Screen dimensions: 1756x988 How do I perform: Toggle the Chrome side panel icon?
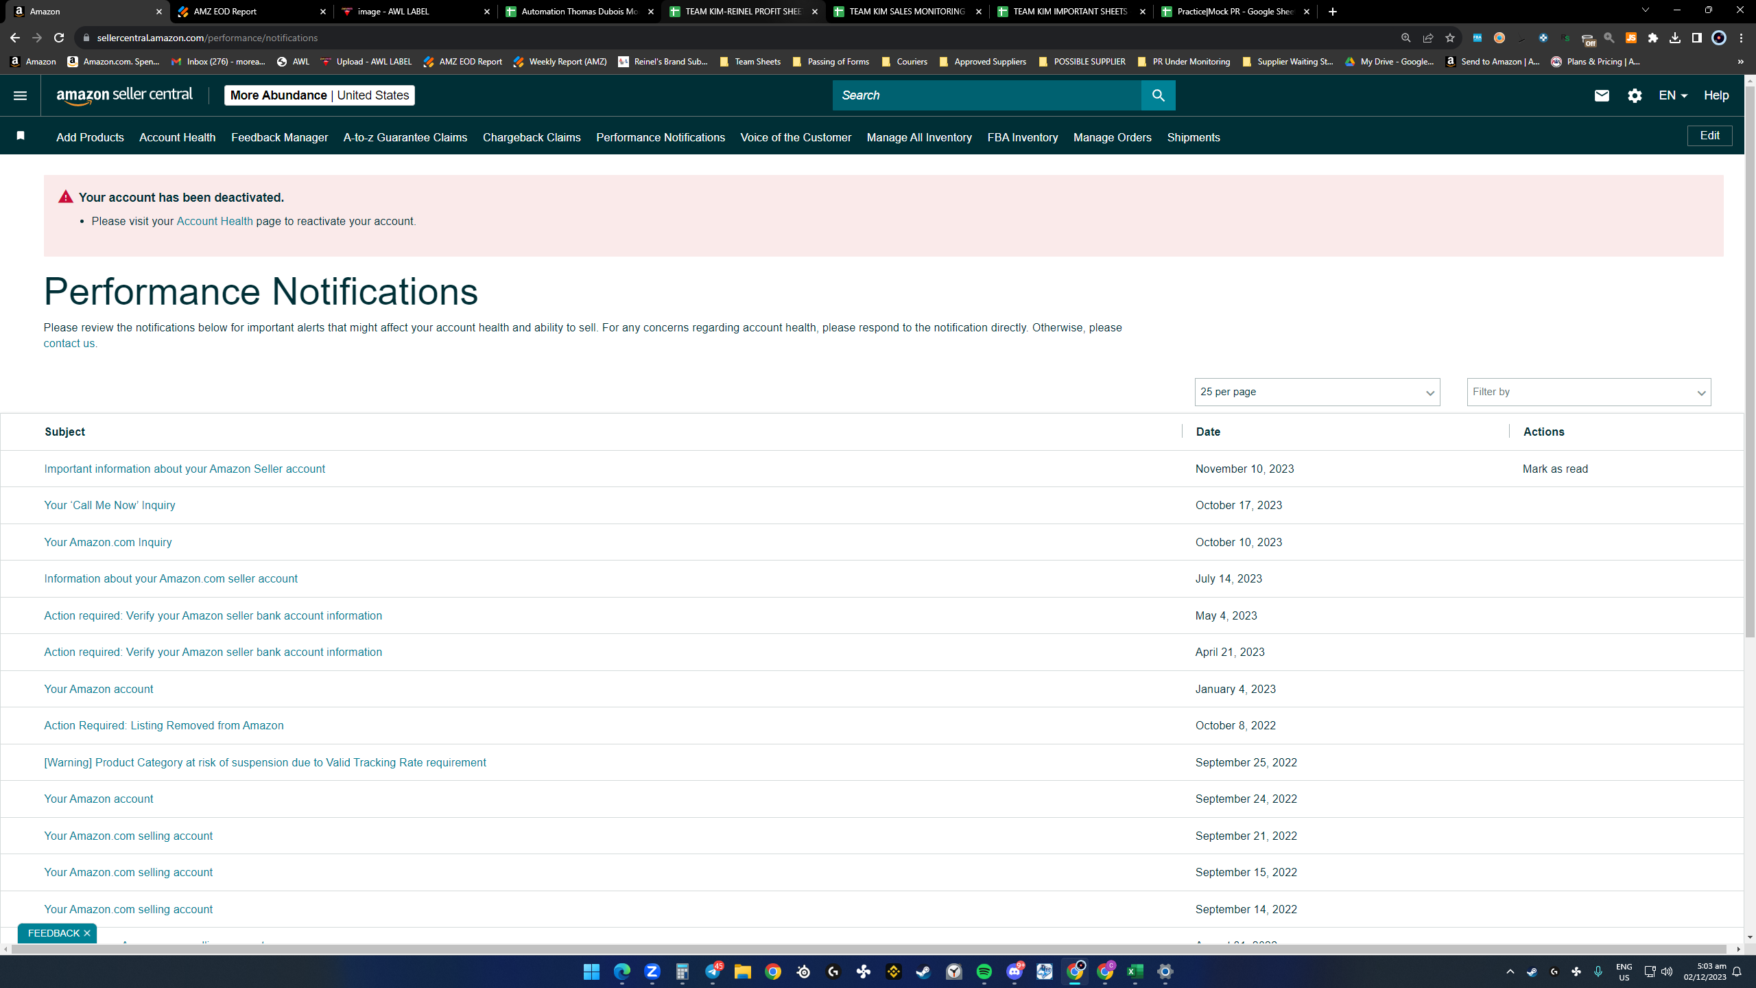tap(1696, 38)
